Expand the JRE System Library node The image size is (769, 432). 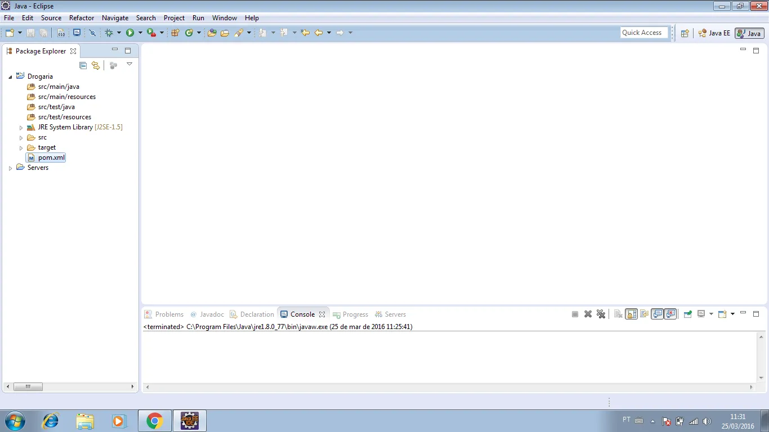tap(21, 128)
